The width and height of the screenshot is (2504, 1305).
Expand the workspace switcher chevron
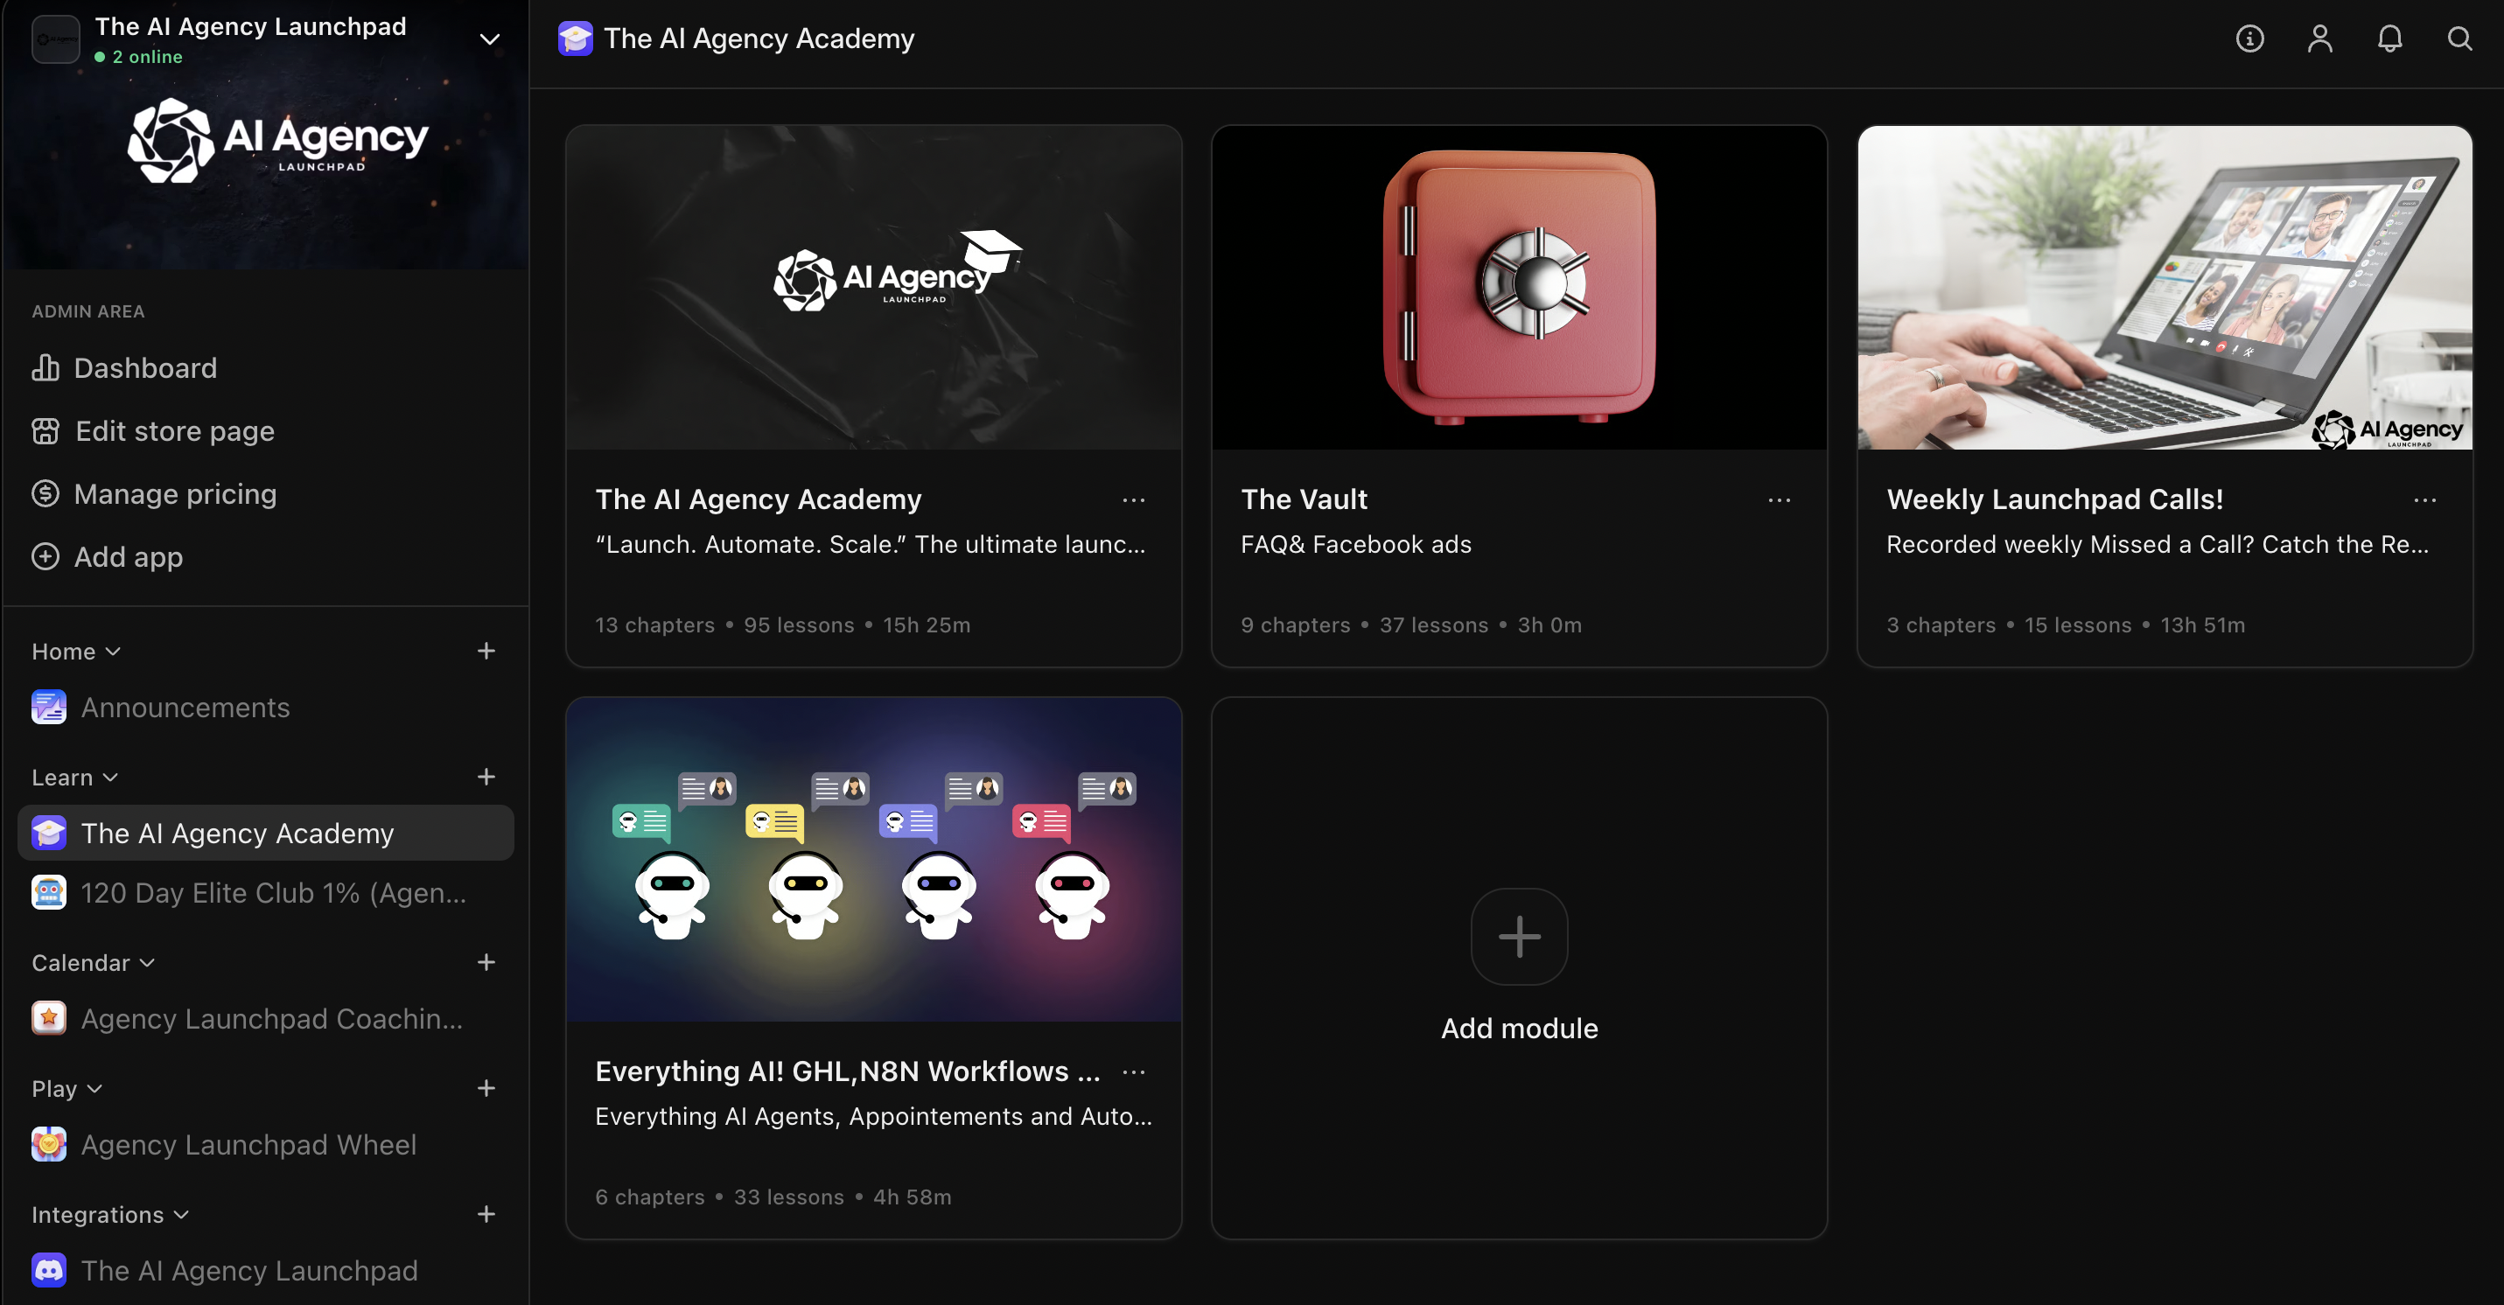490,38
